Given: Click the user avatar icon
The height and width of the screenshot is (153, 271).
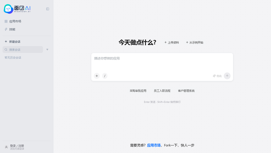Looking at the screenshot, I should tap(6, 147).
